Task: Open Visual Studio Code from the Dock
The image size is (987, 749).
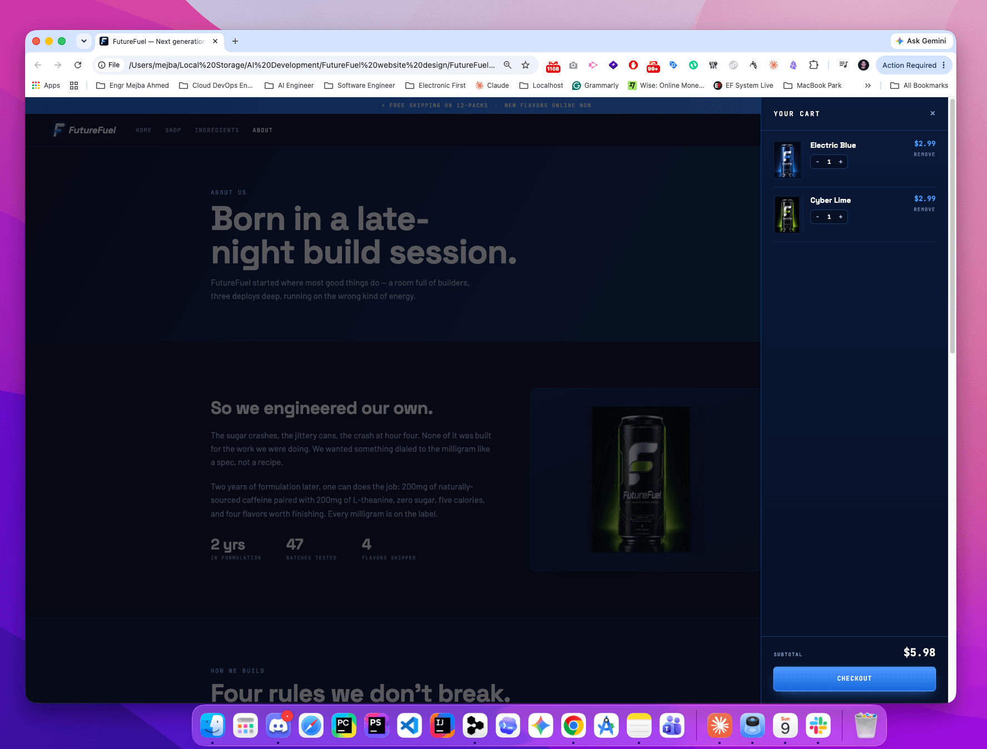Action: [x=409, y=726]
